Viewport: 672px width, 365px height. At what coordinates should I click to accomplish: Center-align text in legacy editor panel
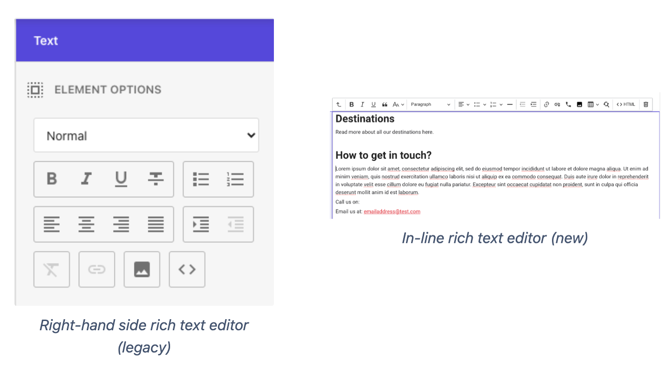tap(86, 224)
